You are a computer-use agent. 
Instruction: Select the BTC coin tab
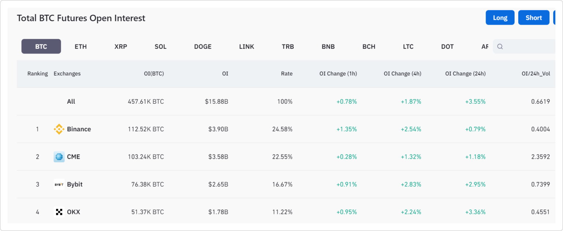pos(41,47)
